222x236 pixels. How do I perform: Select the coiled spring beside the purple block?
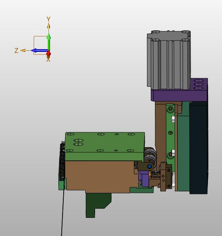pyautogui.click(x=155, y=175)
